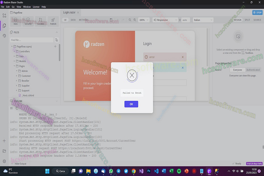
Task: Switch to DESIGN view mode
Action: tap(238, 20)
